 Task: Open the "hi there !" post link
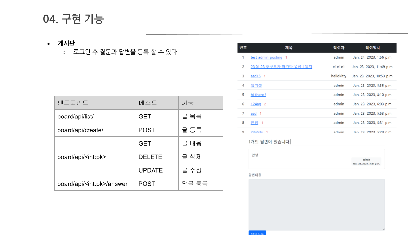tap(258, 95)
